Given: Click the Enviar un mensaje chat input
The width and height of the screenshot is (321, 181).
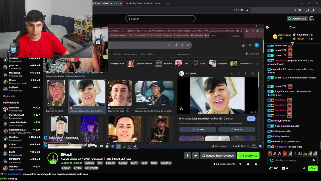Looking at the screenshot, I should click(x=292, y=160).
